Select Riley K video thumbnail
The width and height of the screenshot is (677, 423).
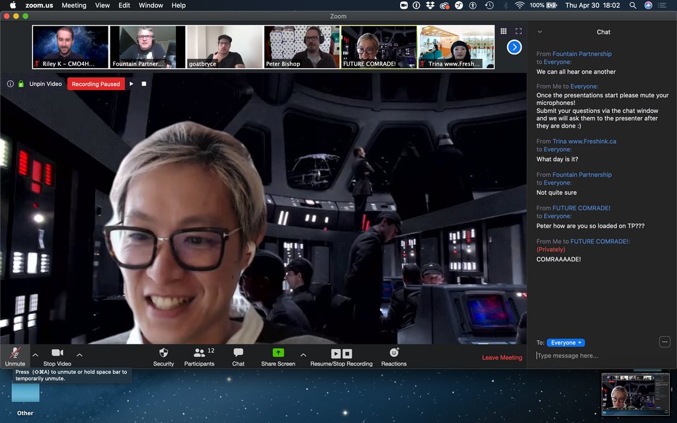70,47
